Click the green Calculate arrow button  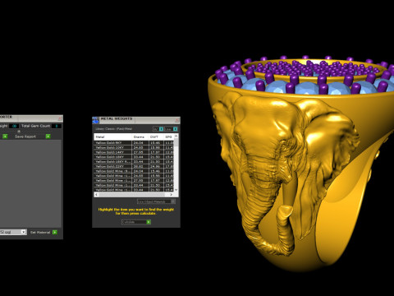pos(149,222)
